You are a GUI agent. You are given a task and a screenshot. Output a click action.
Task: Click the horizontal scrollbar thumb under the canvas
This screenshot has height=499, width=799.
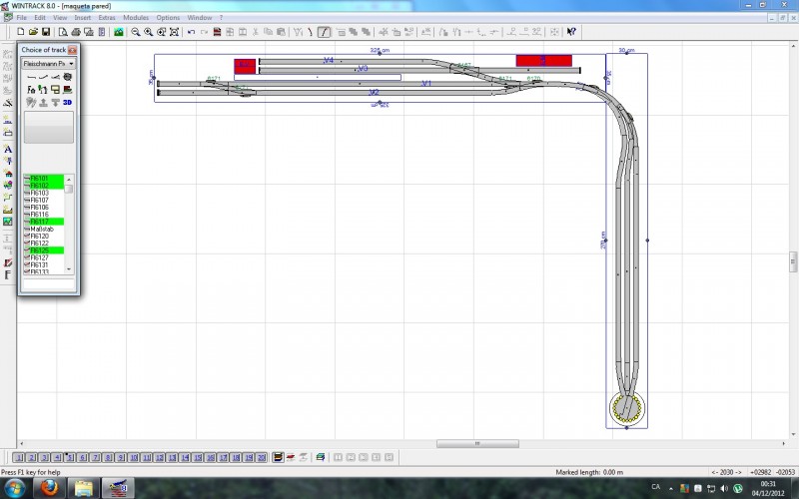coord(477,443)
